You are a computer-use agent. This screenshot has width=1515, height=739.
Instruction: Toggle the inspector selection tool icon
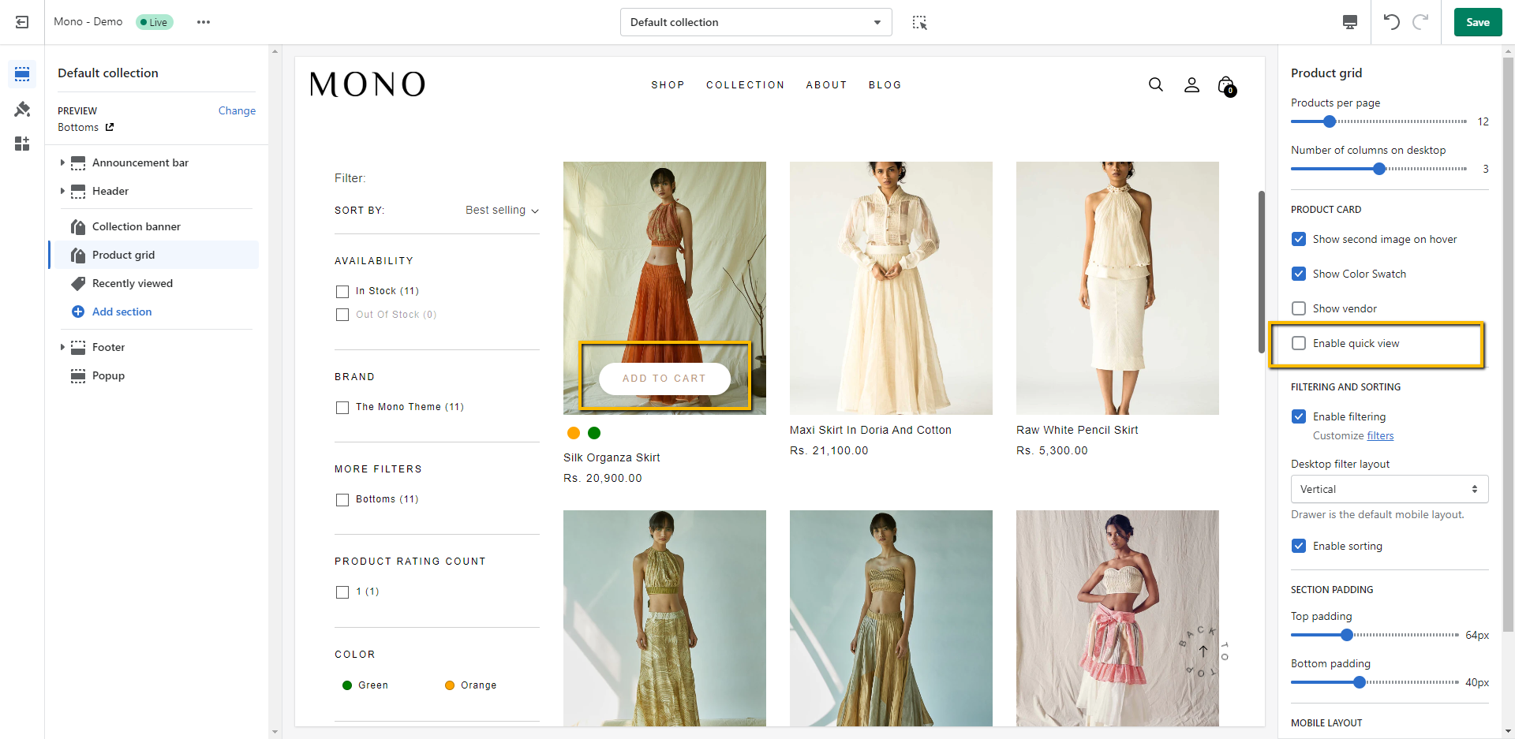click(x=919, y=22)
